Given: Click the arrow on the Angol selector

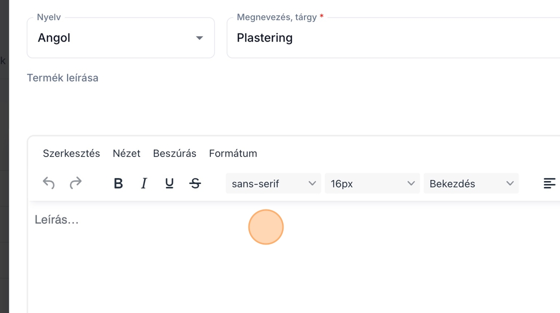Looking at the screenshot, I should [x=199, y=38].
